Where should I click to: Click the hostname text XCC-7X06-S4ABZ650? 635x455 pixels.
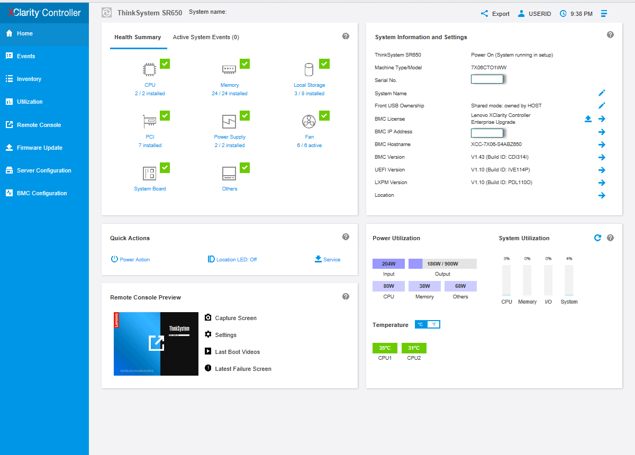pyautogui.click(x=496, y=144)
